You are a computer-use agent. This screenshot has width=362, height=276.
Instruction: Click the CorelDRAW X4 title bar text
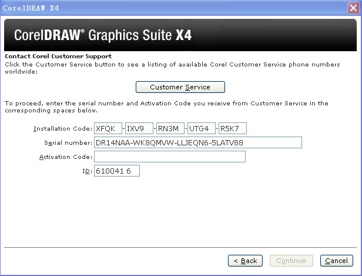(x=31, y=8)
